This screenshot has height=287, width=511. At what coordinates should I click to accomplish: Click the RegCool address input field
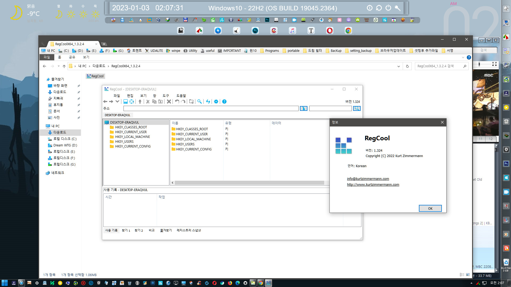click(211, 108)
